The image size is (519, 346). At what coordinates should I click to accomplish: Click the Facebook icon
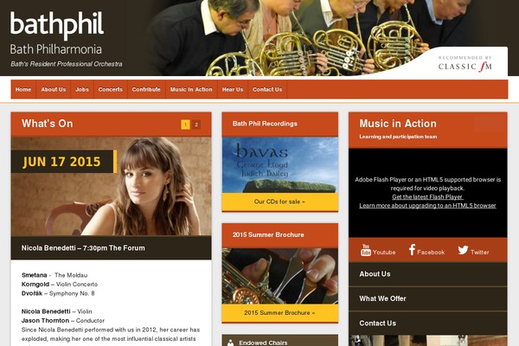[412, 250]
